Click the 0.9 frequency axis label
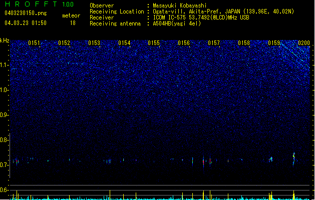315x200 pixels. pyautogui.click(x=4, y=115)
